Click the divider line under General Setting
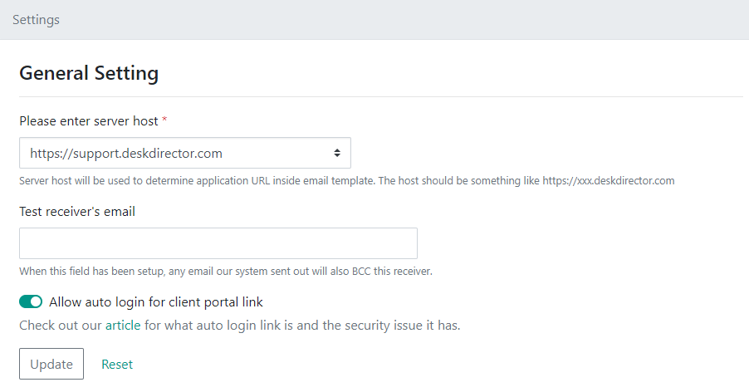The height and width of the screenshot is (392, 749). [x=381, y=97]
